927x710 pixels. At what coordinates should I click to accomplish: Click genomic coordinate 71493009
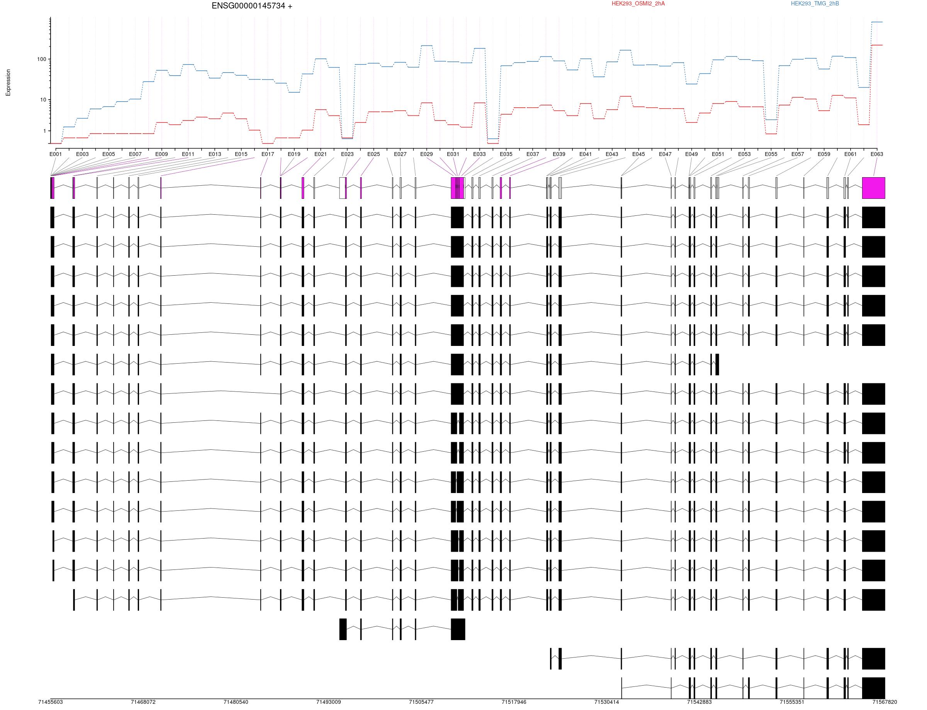328,702
